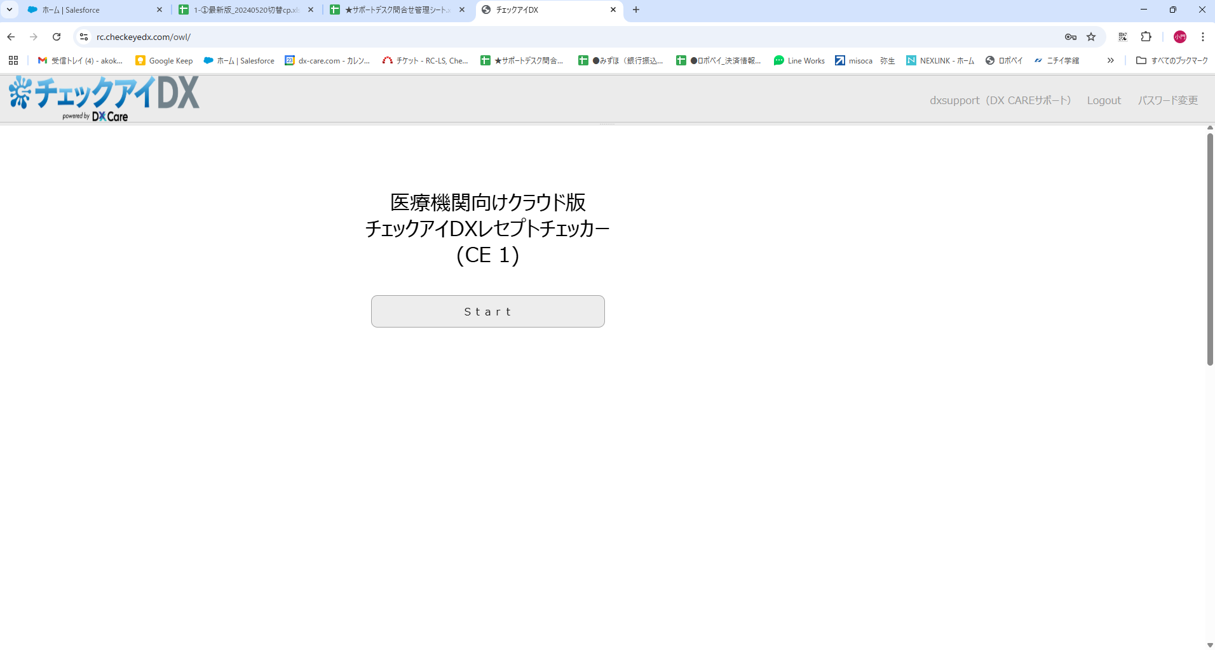
Task: Open the tab search dropdown arrow
Action: coord(10,10)
